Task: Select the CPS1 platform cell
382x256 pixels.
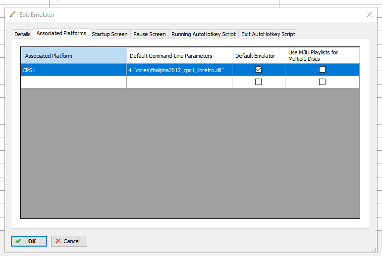Action: (74, 70)
